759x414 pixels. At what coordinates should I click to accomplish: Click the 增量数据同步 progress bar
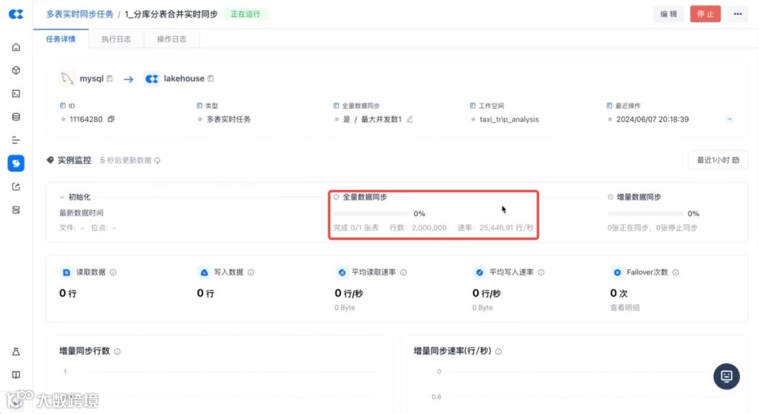pyautogui.click(x=645, y=214)
